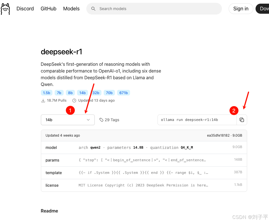Select the 1.5b model size tag

coord(47,93)
